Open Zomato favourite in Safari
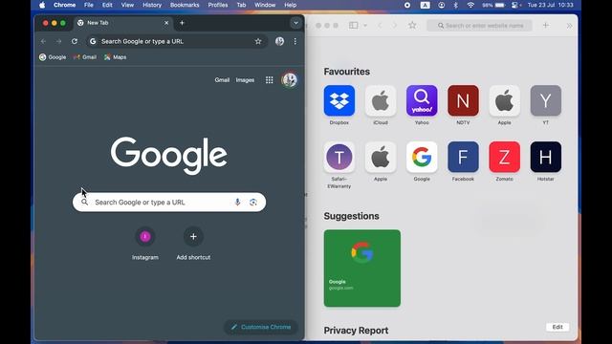Screen dimensions: 612x344 pos(504,157)
